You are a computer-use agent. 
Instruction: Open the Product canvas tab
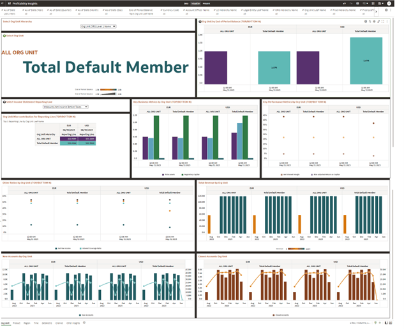16,323
